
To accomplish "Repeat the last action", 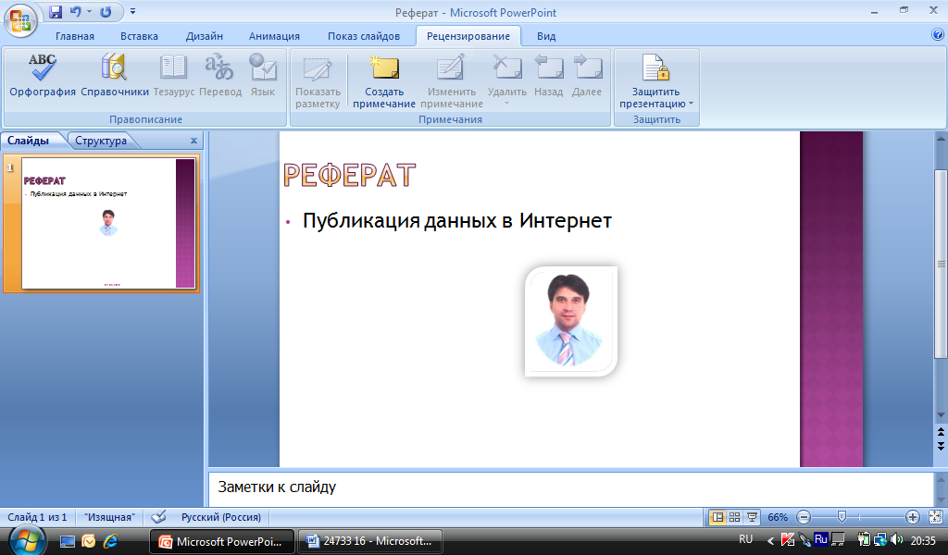I will (x=106, y=12).
